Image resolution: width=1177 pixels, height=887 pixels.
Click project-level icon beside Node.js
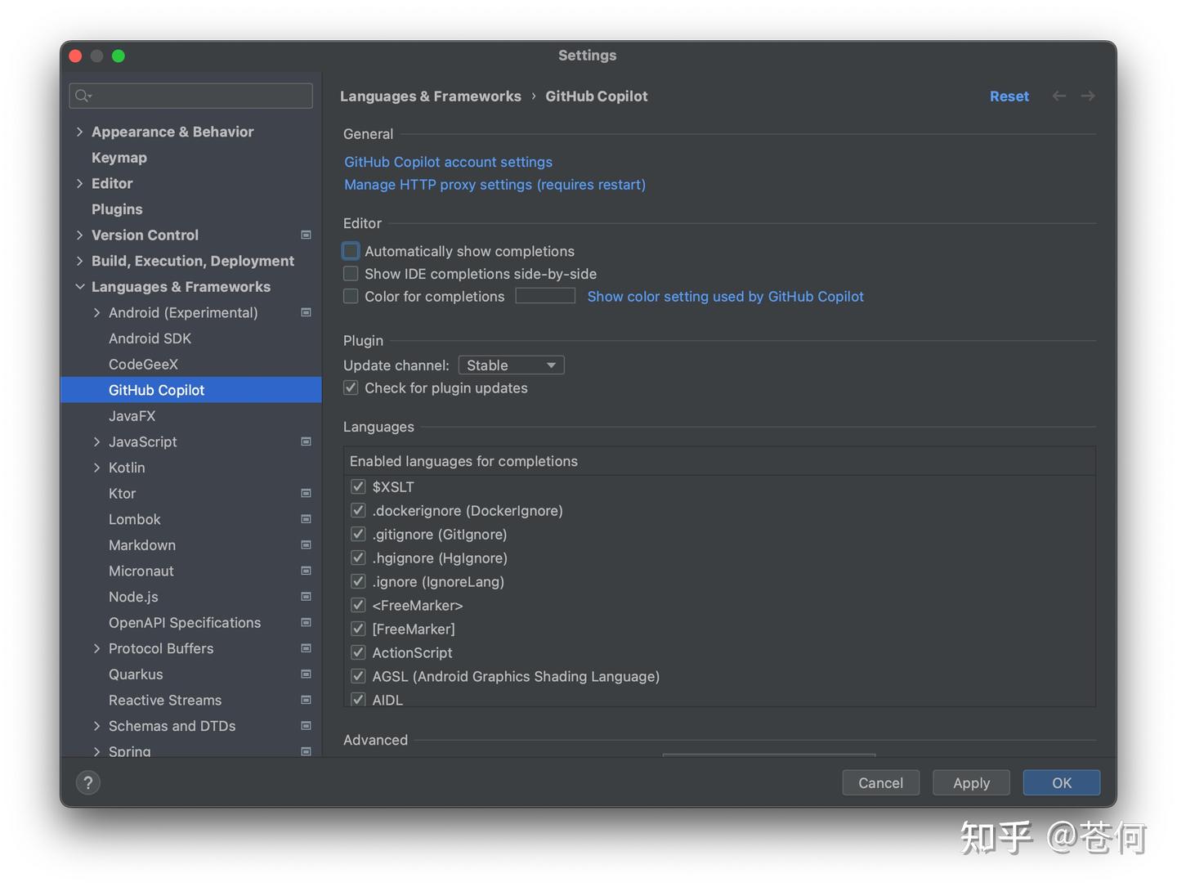tap(306, 597)
